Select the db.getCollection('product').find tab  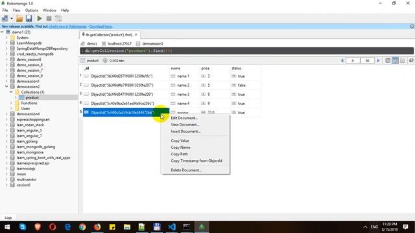[109, 34]
